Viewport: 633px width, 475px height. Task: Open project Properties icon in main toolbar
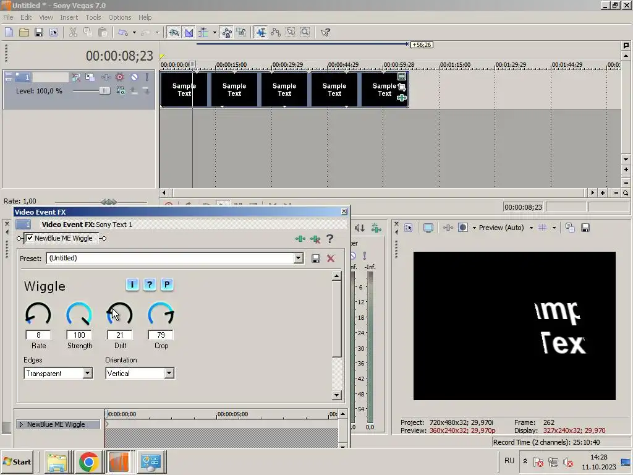coord(53,32)
